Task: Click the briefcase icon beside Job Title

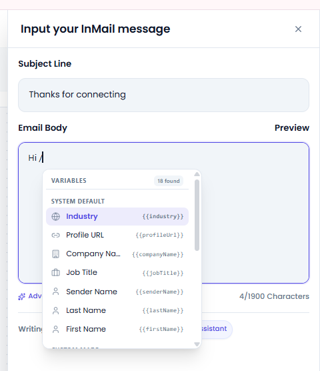Action: pos(56,272)
